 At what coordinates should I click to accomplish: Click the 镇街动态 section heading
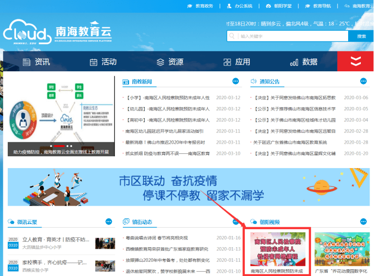pos(142,222)
